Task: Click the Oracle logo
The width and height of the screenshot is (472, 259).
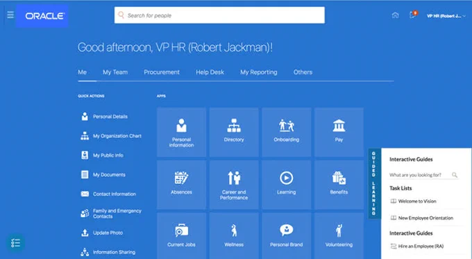Action: coord(42,16)
